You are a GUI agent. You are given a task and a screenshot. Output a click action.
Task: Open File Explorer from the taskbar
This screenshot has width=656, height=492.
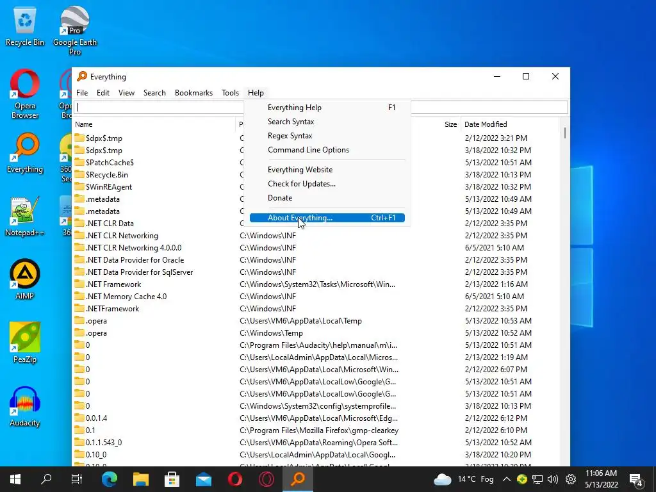[141, 479]
